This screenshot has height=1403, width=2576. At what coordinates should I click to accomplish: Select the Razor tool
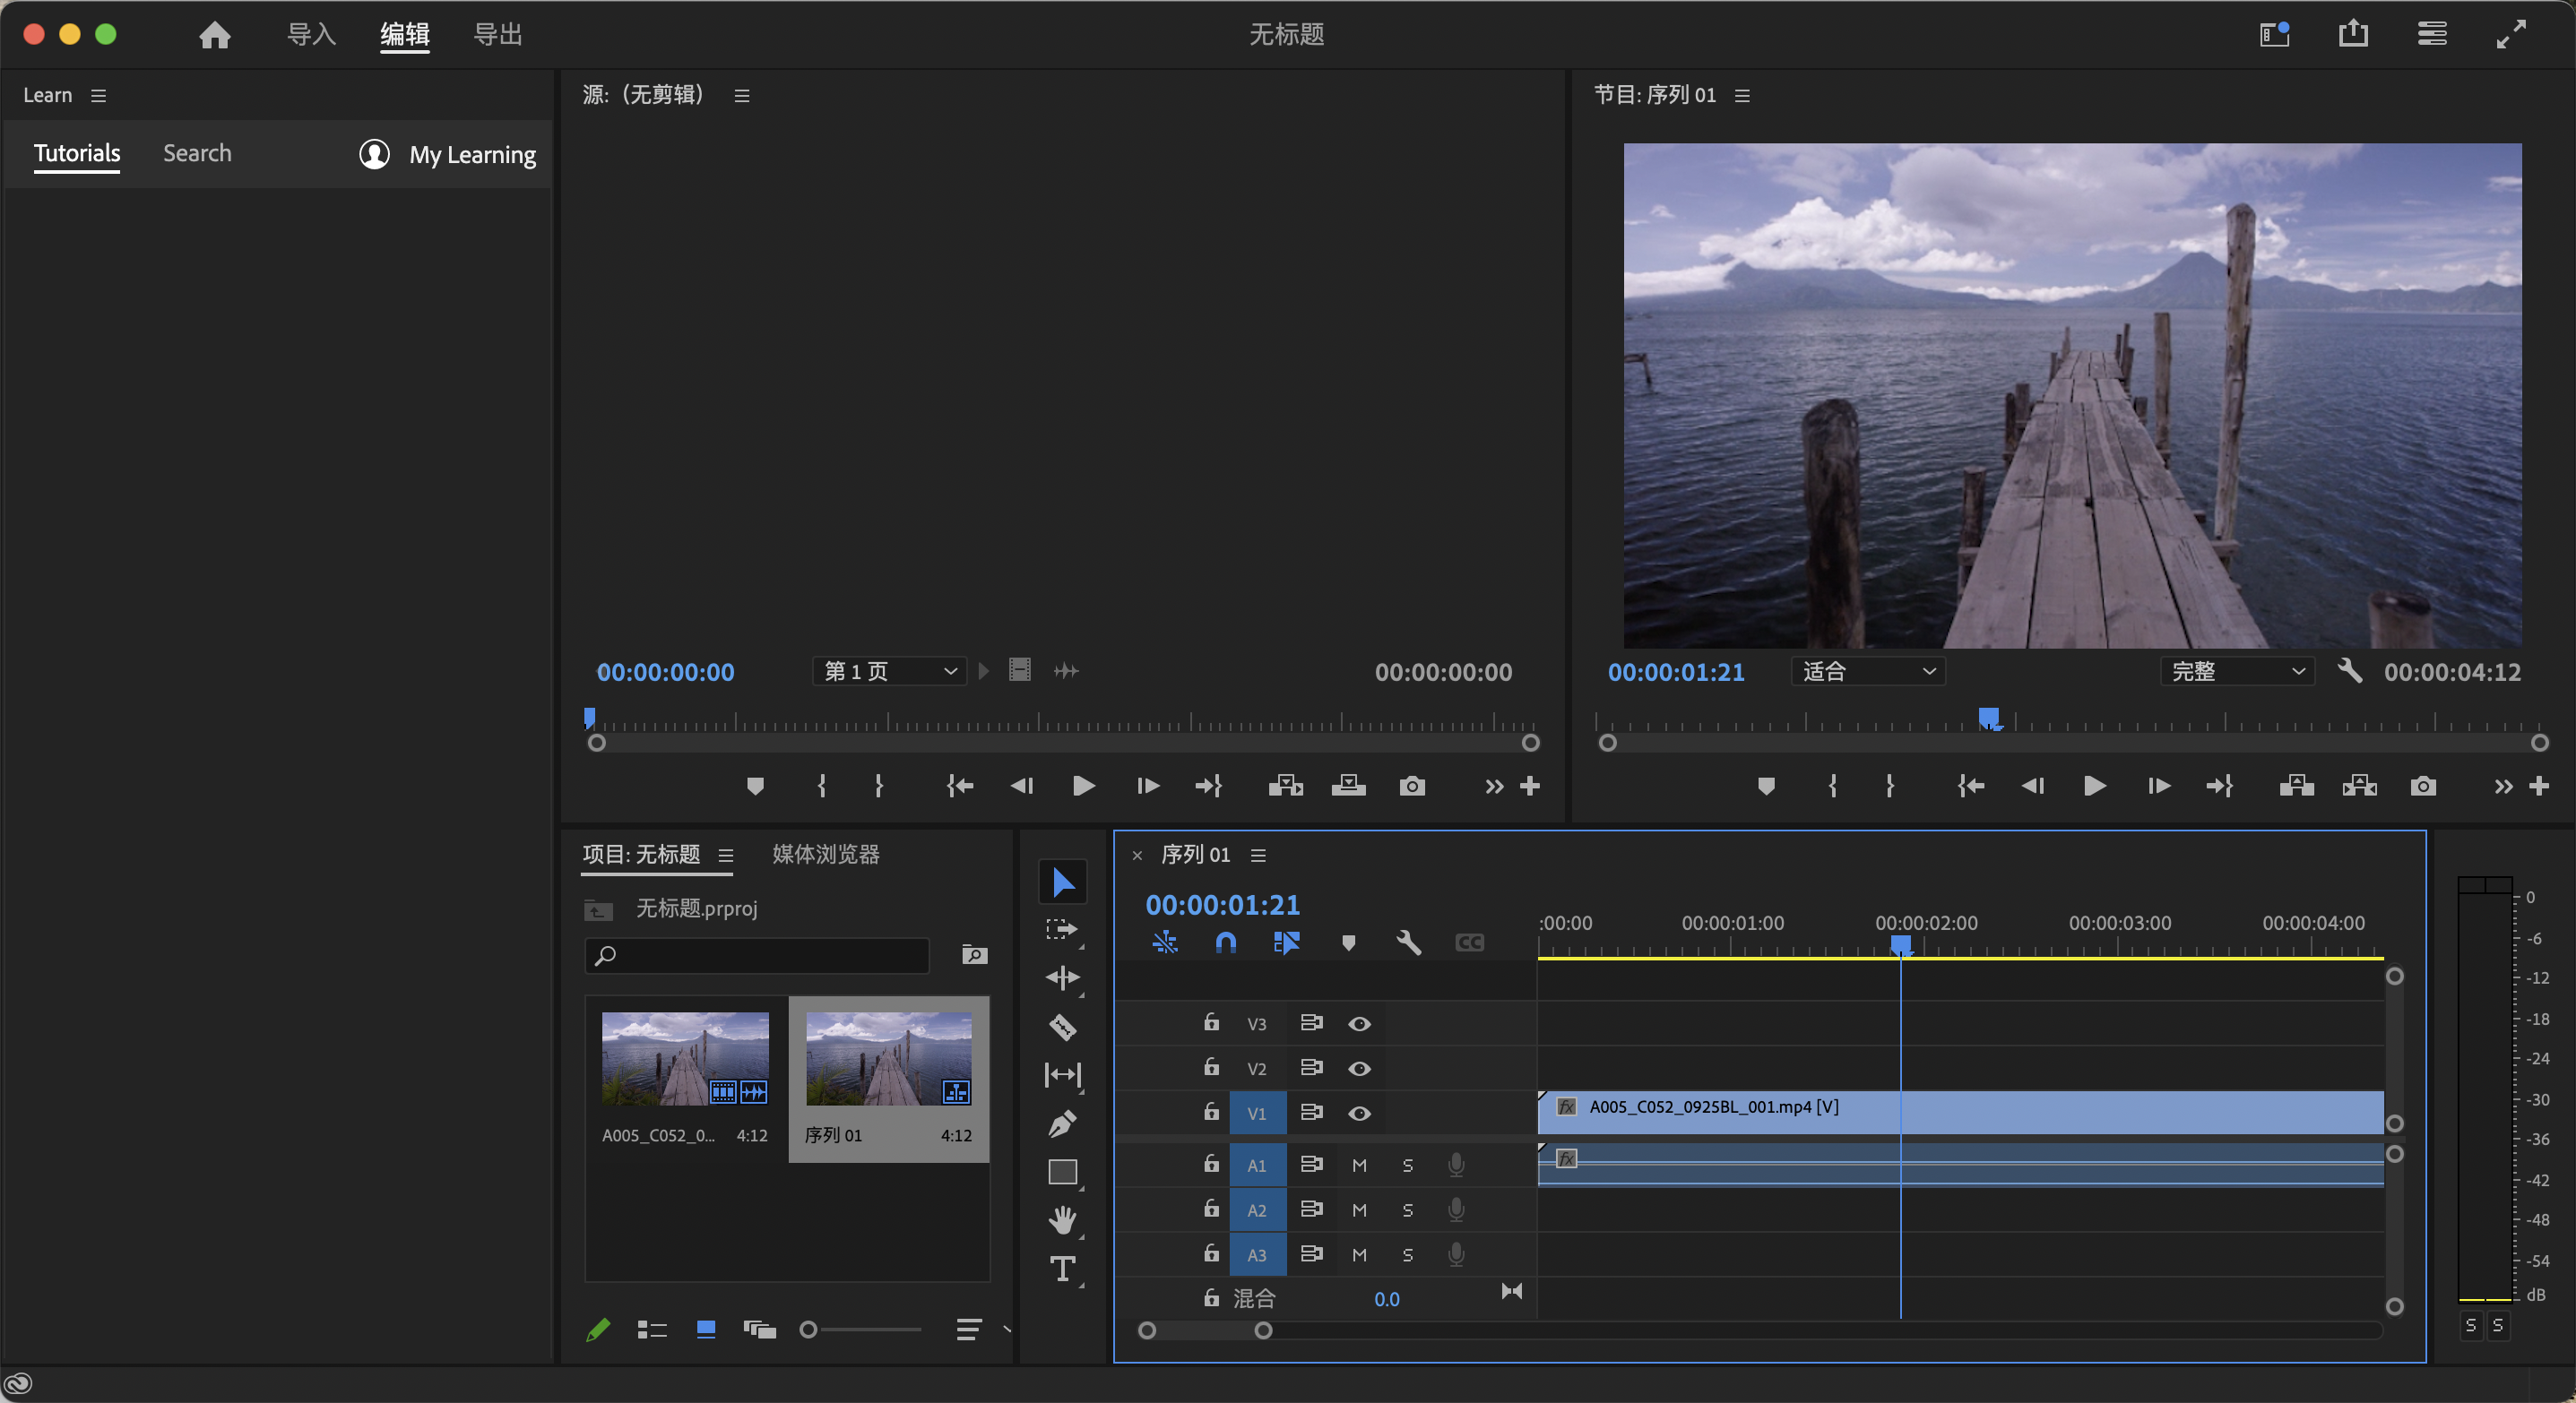tap(1062, 1027)
